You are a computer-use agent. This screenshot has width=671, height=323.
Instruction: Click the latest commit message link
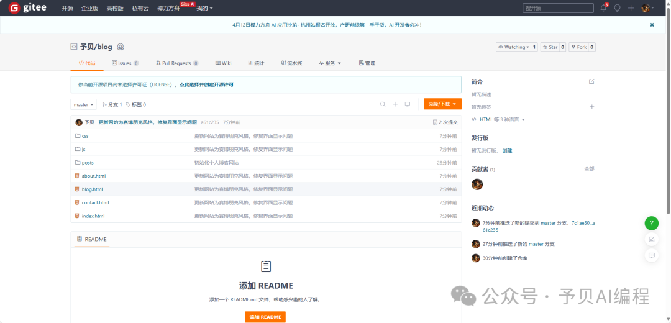(148, 122)
